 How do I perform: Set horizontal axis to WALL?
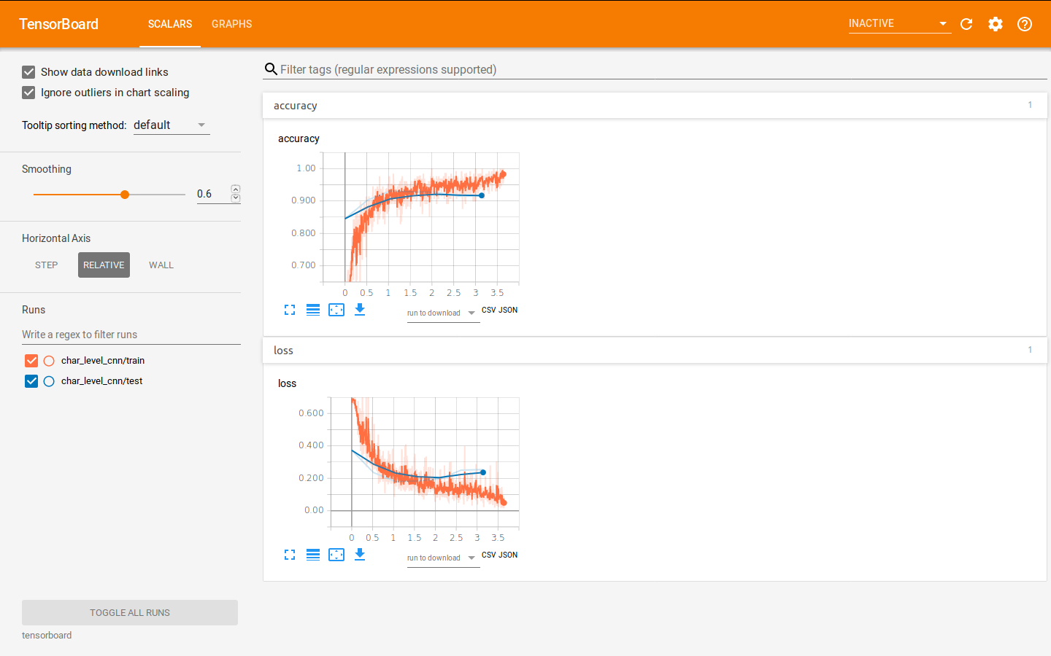coord(161,265)
